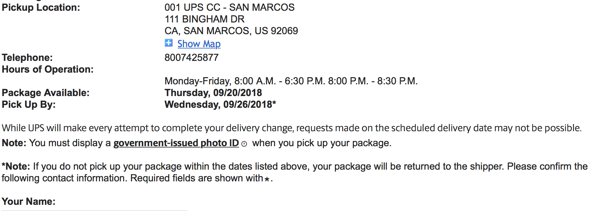Screen dimensions: 599x211
Task: Click the required-field star symbol after 'shown with'
Action: (x=267, y=179)
